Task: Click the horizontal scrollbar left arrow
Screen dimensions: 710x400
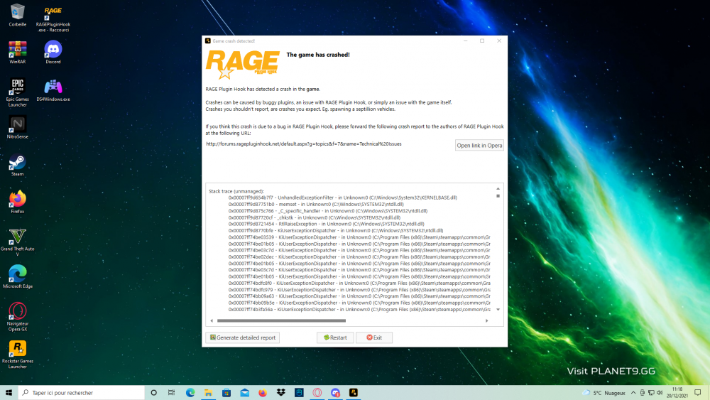Action: (x=212, y=320)
